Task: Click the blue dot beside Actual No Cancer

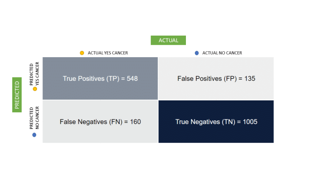Action: pos(197,53)
